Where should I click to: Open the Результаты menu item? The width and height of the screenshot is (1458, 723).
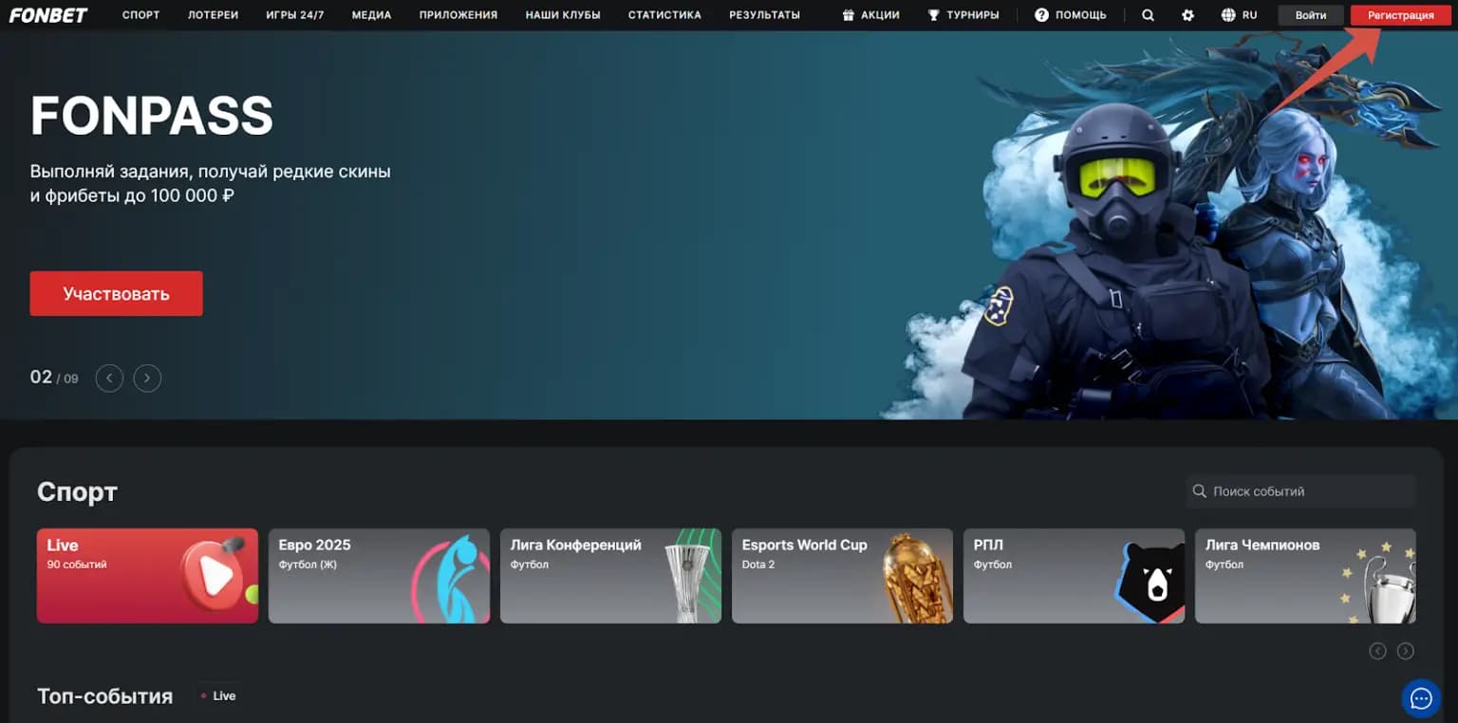[x=764, y=15]
